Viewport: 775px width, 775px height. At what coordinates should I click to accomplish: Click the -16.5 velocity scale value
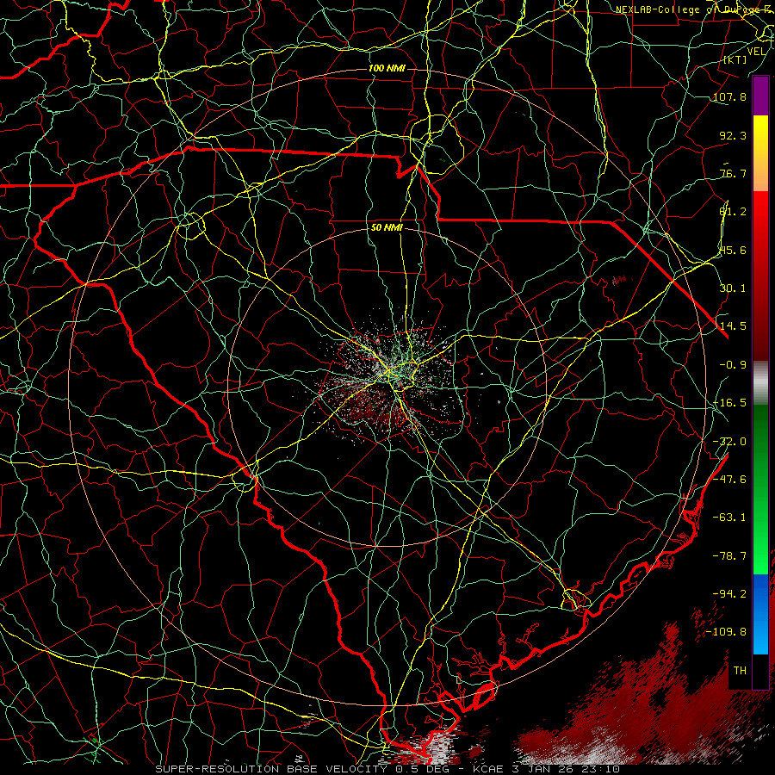pos(729,403)
